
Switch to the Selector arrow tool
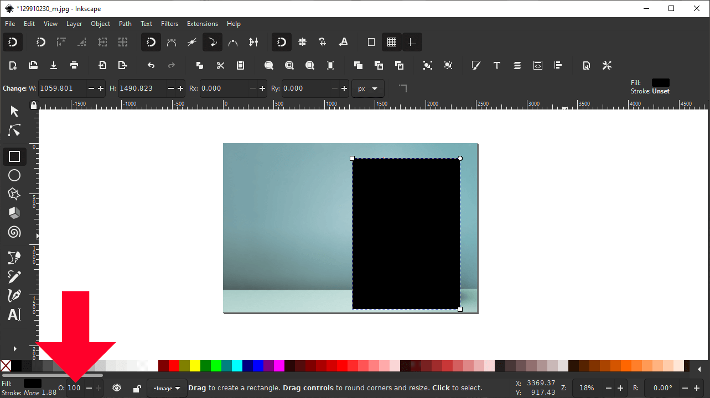coord(15,111)
